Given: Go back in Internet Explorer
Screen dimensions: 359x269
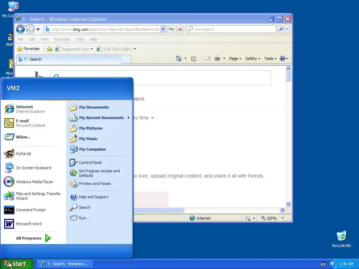Looking at the screenshot, I should point(20,29).
